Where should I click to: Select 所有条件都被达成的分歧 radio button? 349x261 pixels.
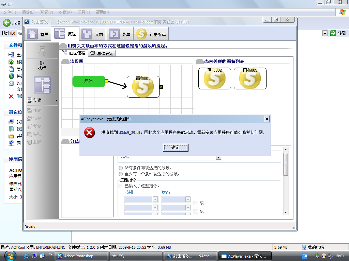point(121,168)
